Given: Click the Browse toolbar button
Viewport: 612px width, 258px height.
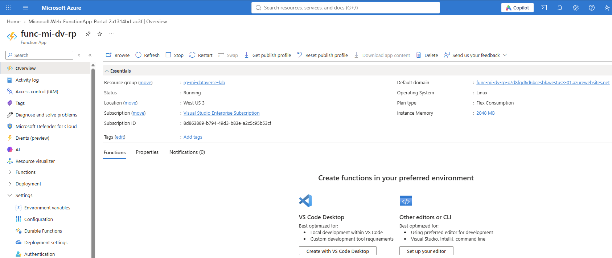Looking at the screenshot, I should pos(118,55).
